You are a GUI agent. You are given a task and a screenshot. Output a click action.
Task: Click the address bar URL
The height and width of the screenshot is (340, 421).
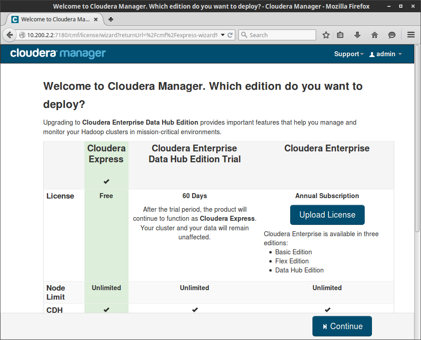click(122, 35)
